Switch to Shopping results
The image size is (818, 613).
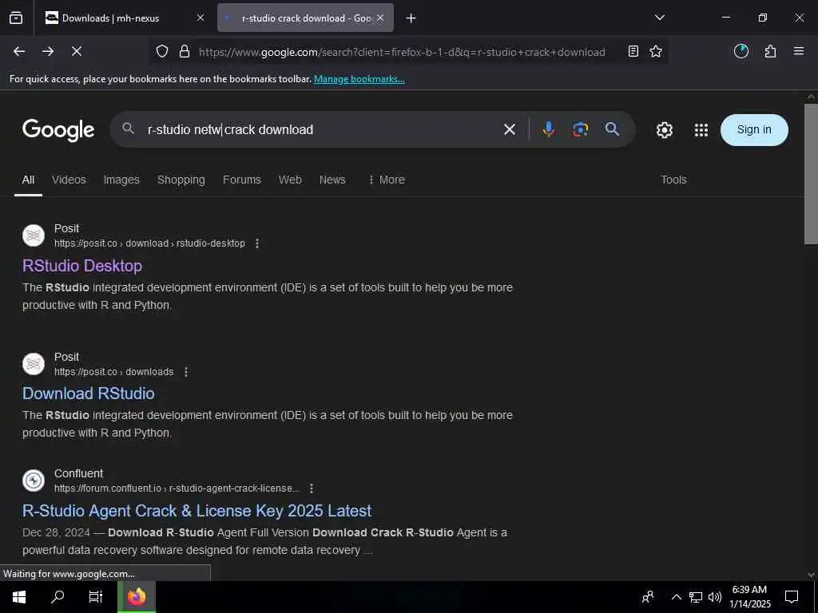point(181,180)
